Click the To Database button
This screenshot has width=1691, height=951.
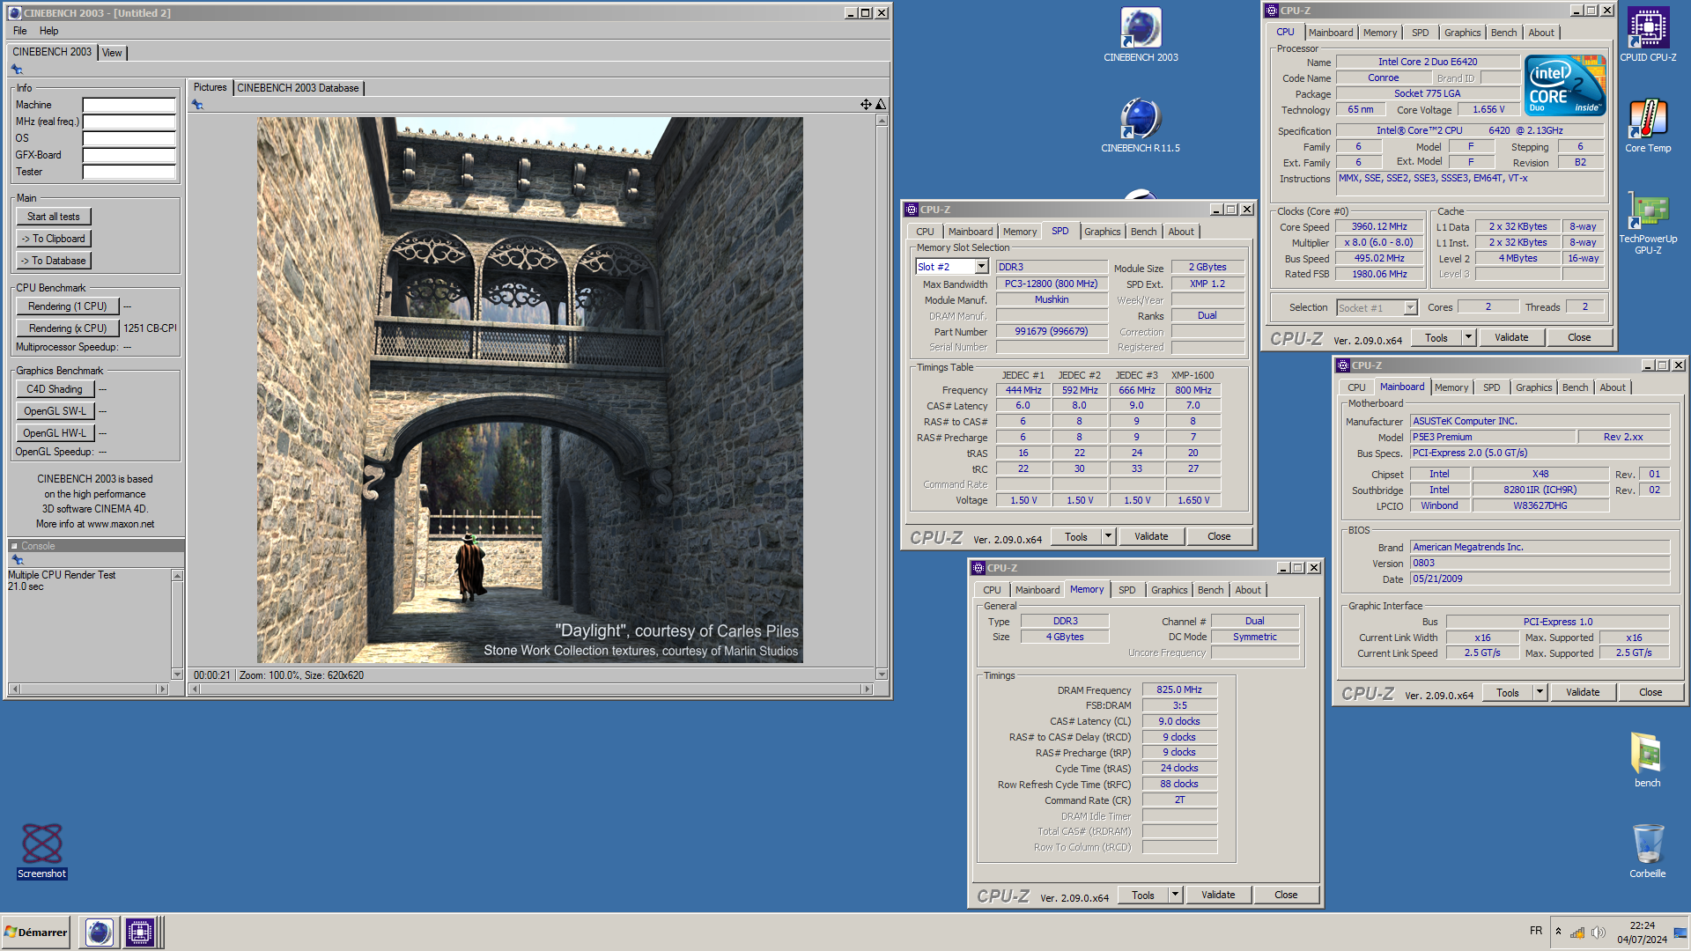[x=53, y=261]
